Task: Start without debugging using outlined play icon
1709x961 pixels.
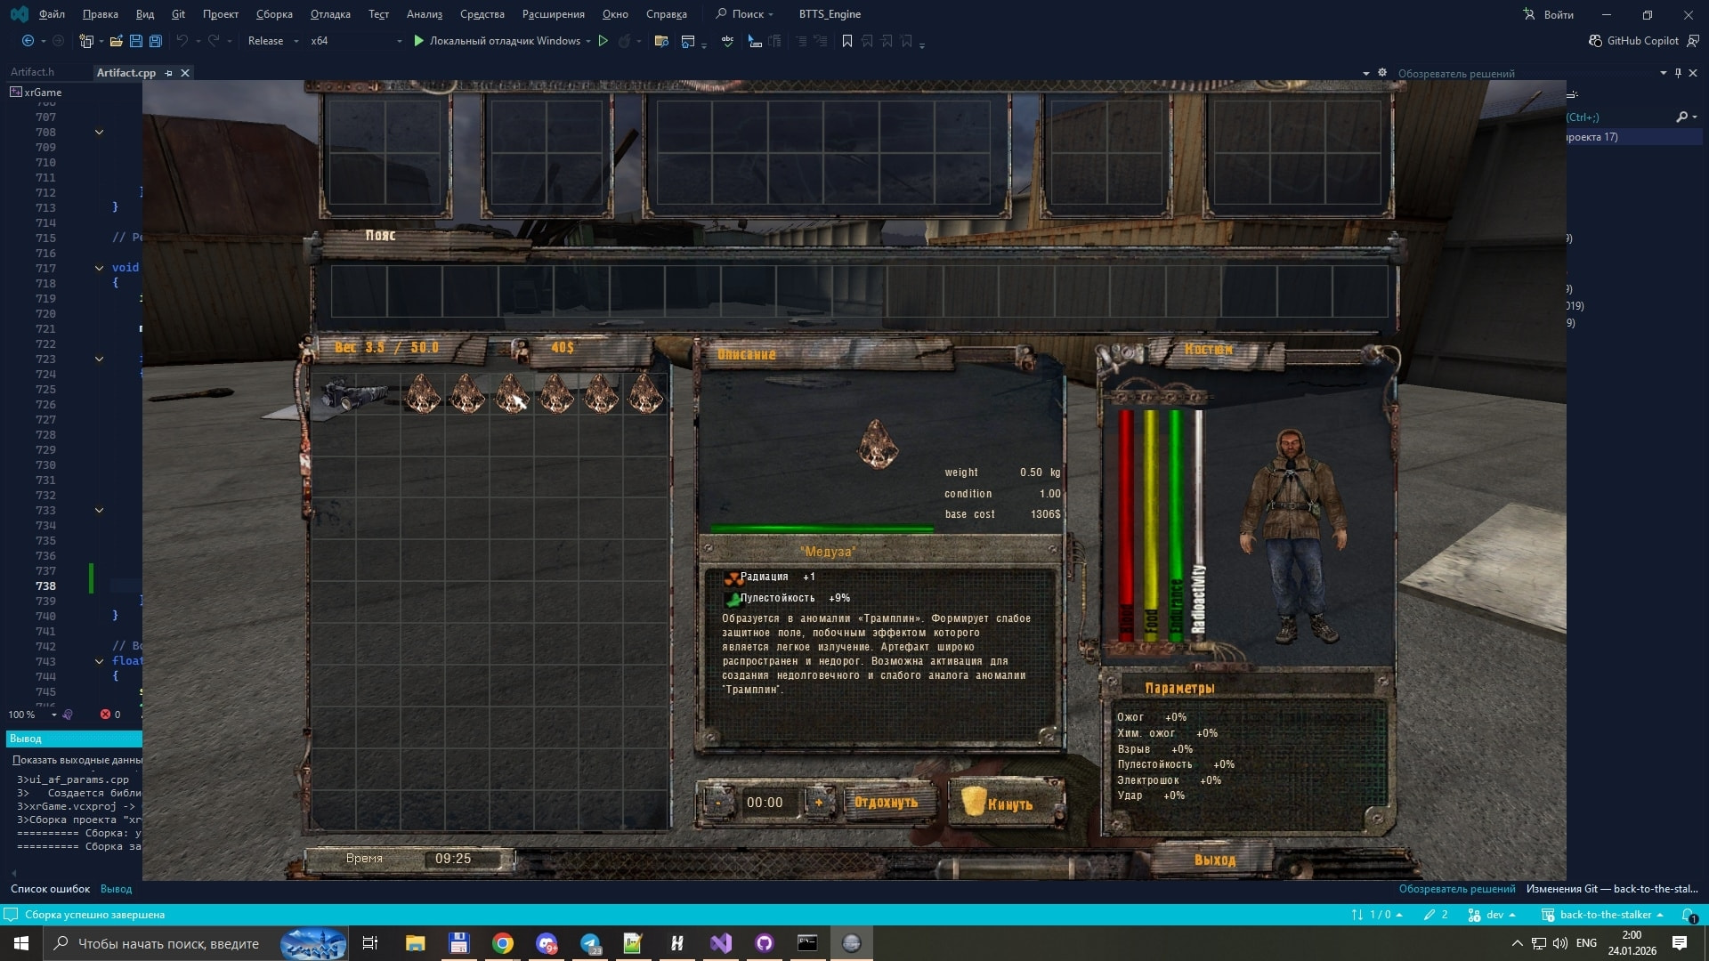Action: [x=603, y=41]
